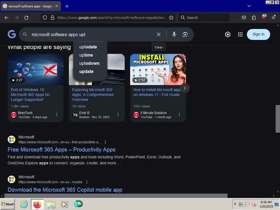This screenshot has width=280, height=210.
Task: Open the Save to Pocket icon
Action: pyautogui.click(x=244, y=17)
